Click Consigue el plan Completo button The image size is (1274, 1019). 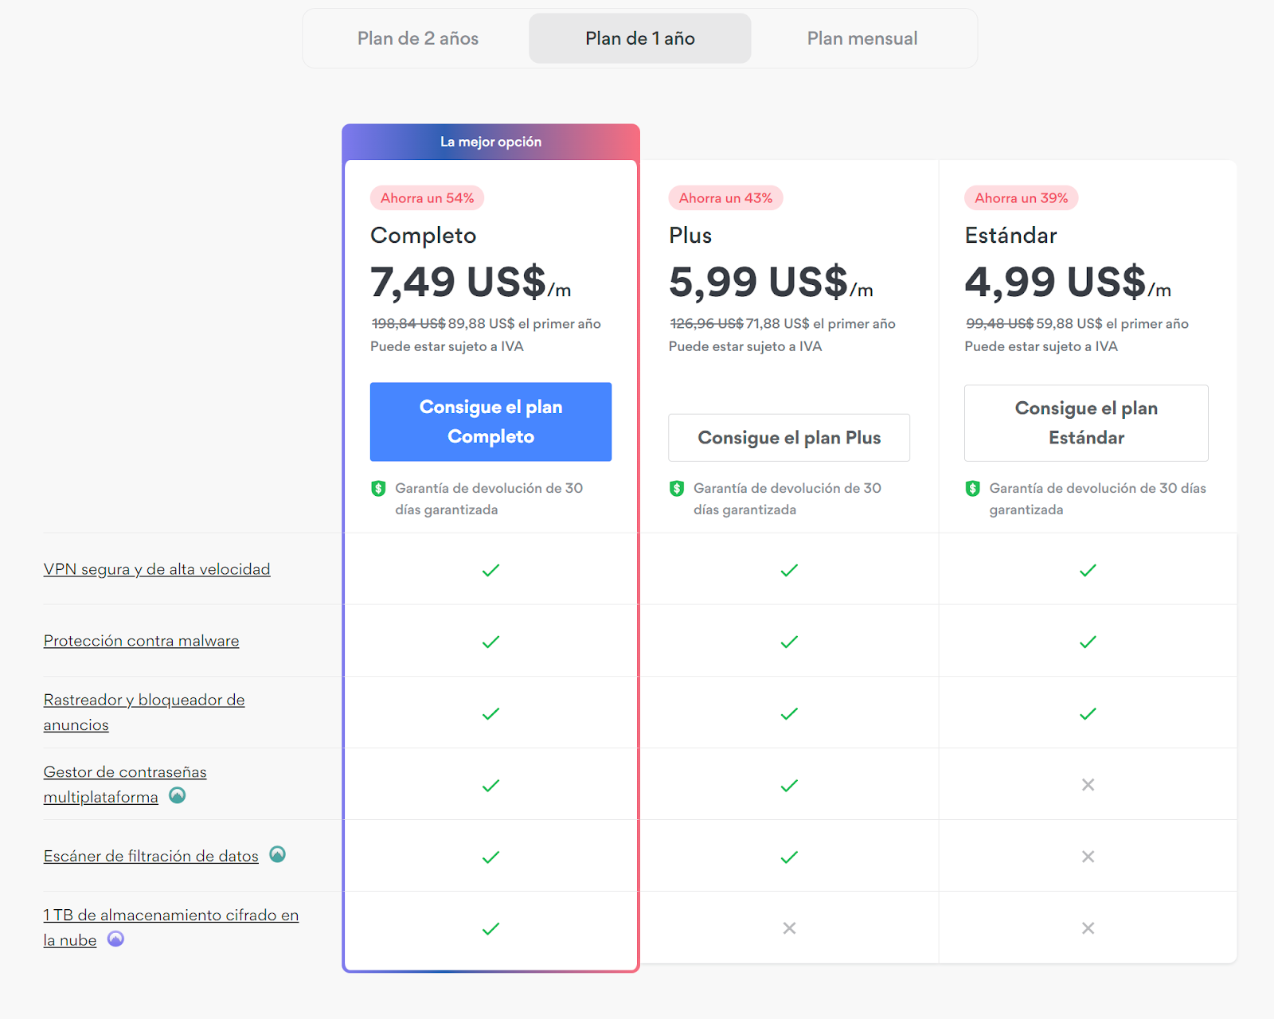490,422
